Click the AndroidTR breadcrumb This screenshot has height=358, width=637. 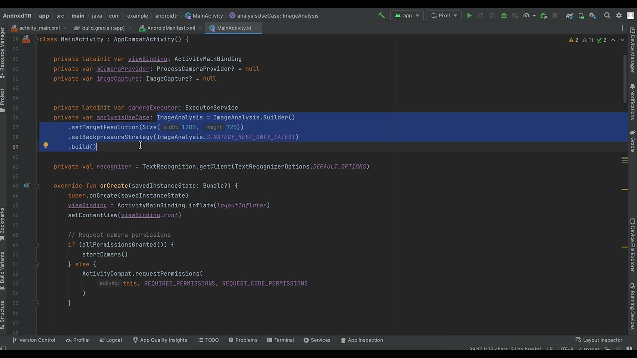17,15
